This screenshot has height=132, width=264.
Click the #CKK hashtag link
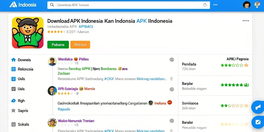click(109, 79)
